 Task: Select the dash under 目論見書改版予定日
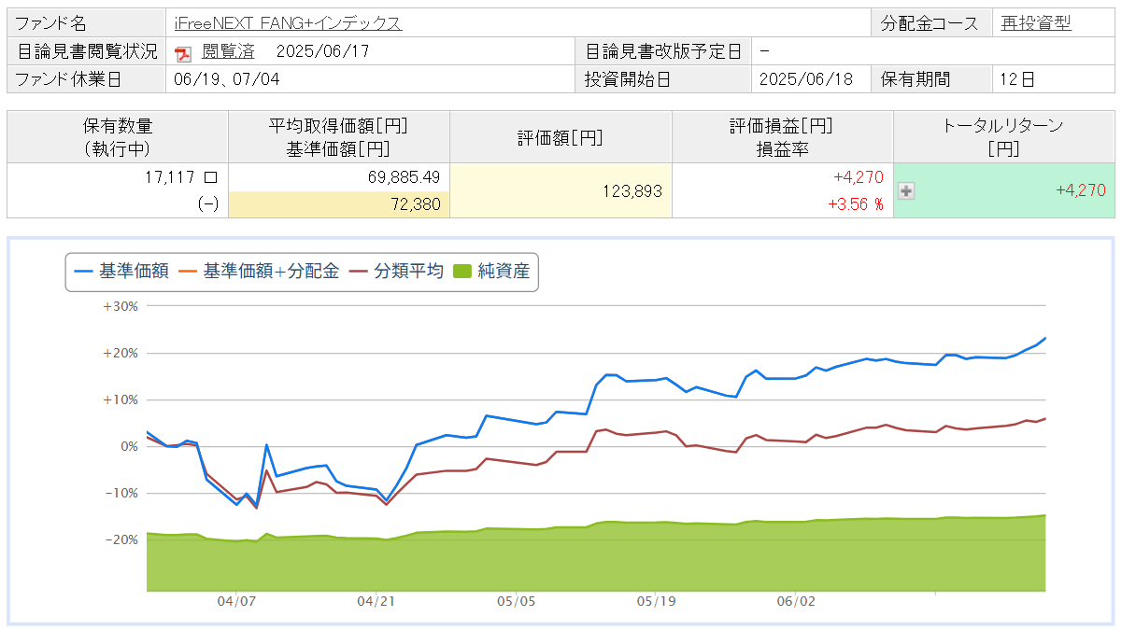coord(765,51)
